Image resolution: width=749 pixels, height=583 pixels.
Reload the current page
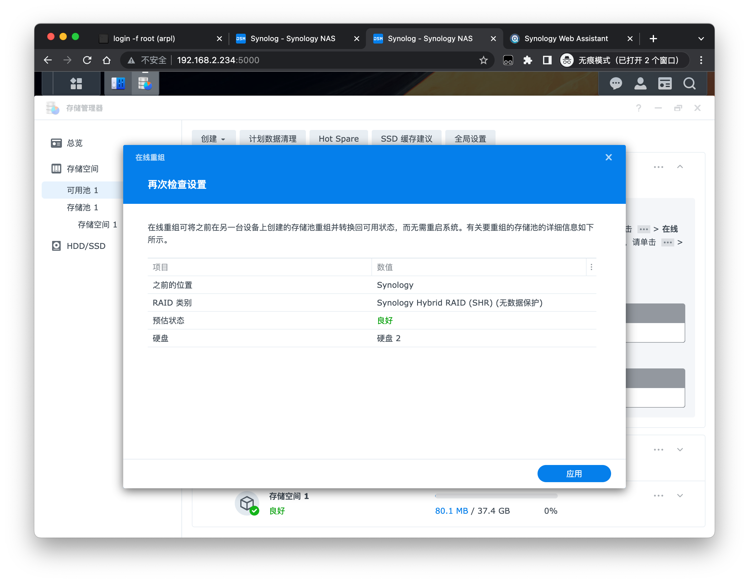(x=87, y=60)
